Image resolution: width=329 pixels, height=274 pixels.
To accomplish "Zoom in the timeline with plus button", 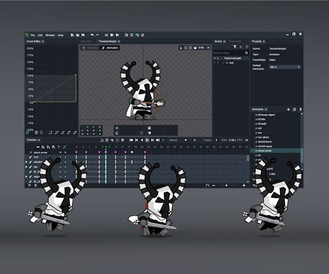I will pos(244,185).
